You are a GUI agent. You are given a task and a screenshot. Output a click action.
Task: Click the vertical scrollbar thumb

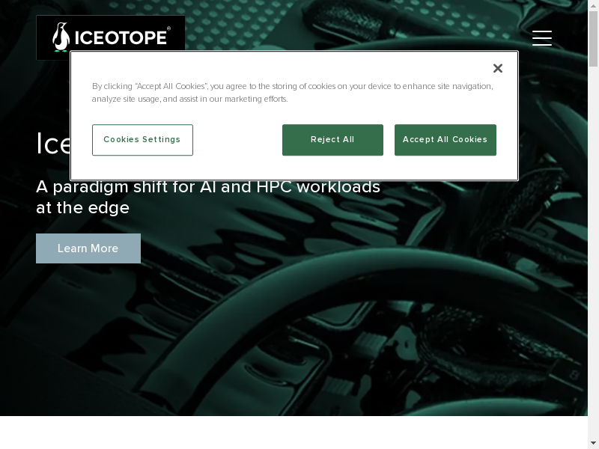coord(593,39)
